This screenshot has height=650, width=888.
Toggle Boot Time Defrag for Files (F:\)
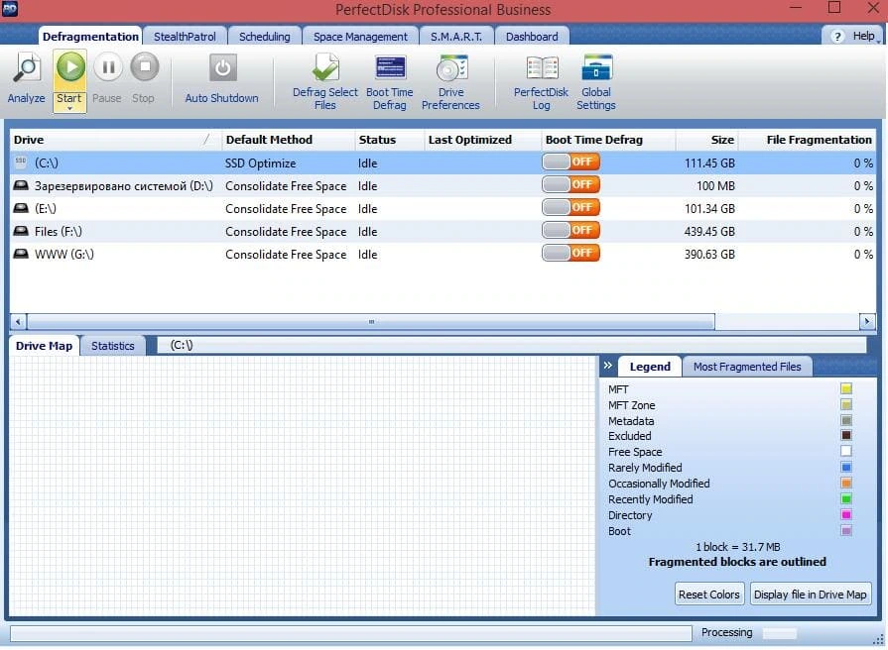point(571,230)
